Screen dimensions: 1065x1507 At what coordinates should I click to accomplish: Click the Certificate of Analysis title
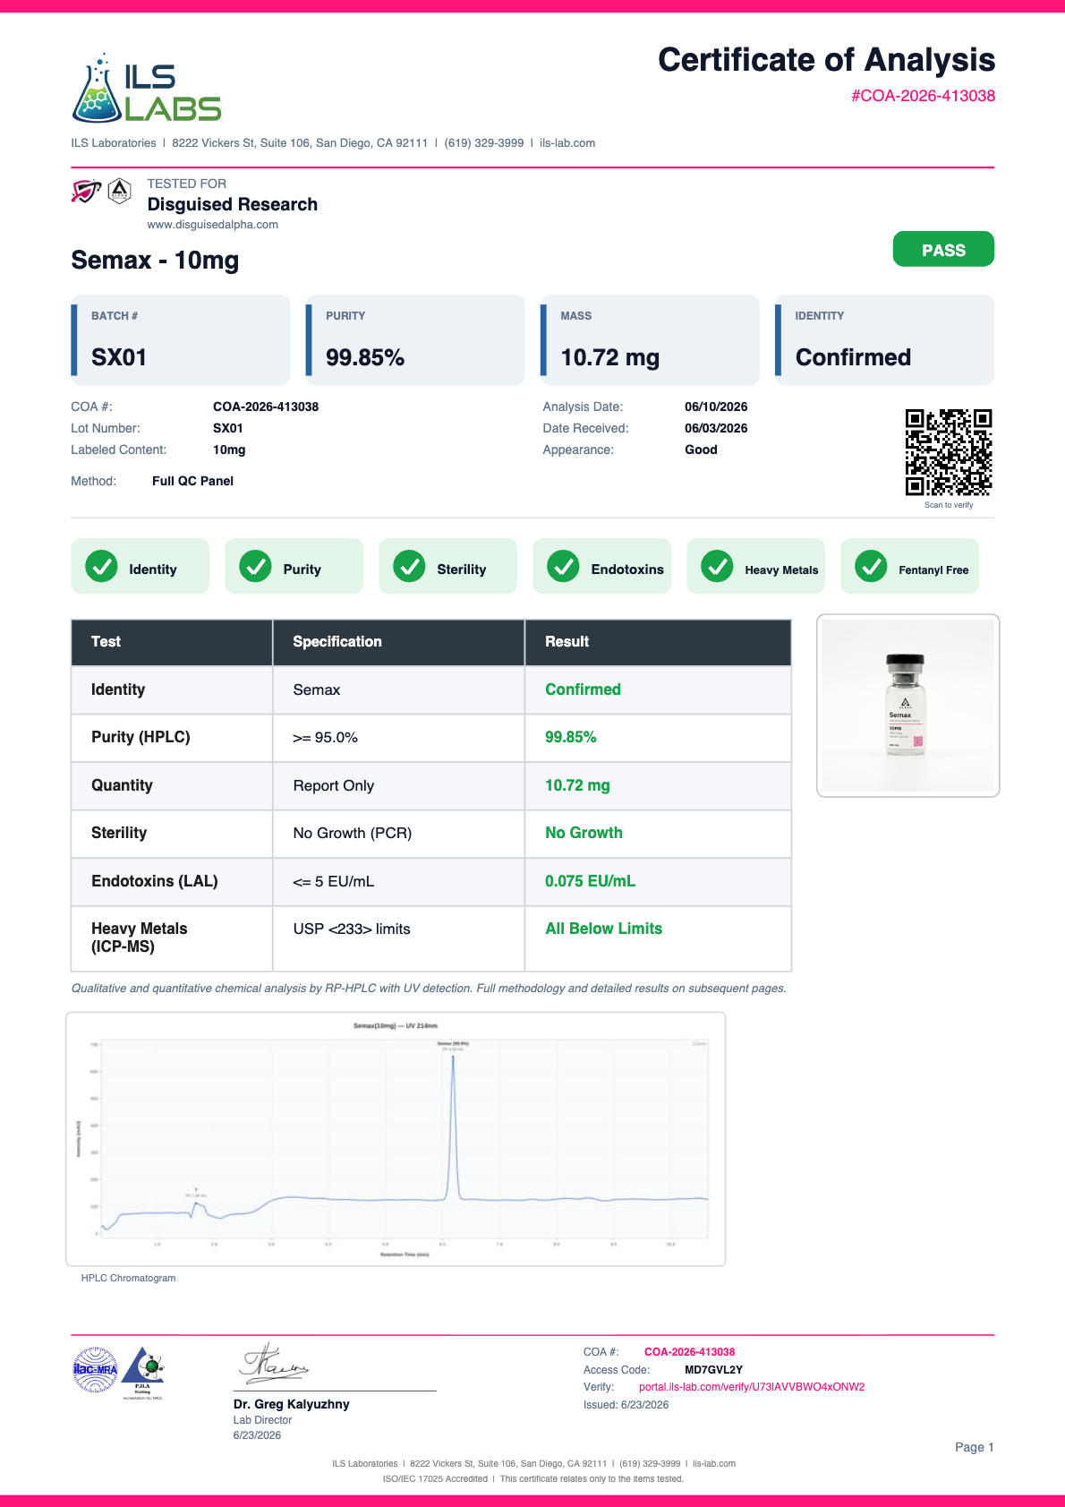tap(826, 60)
